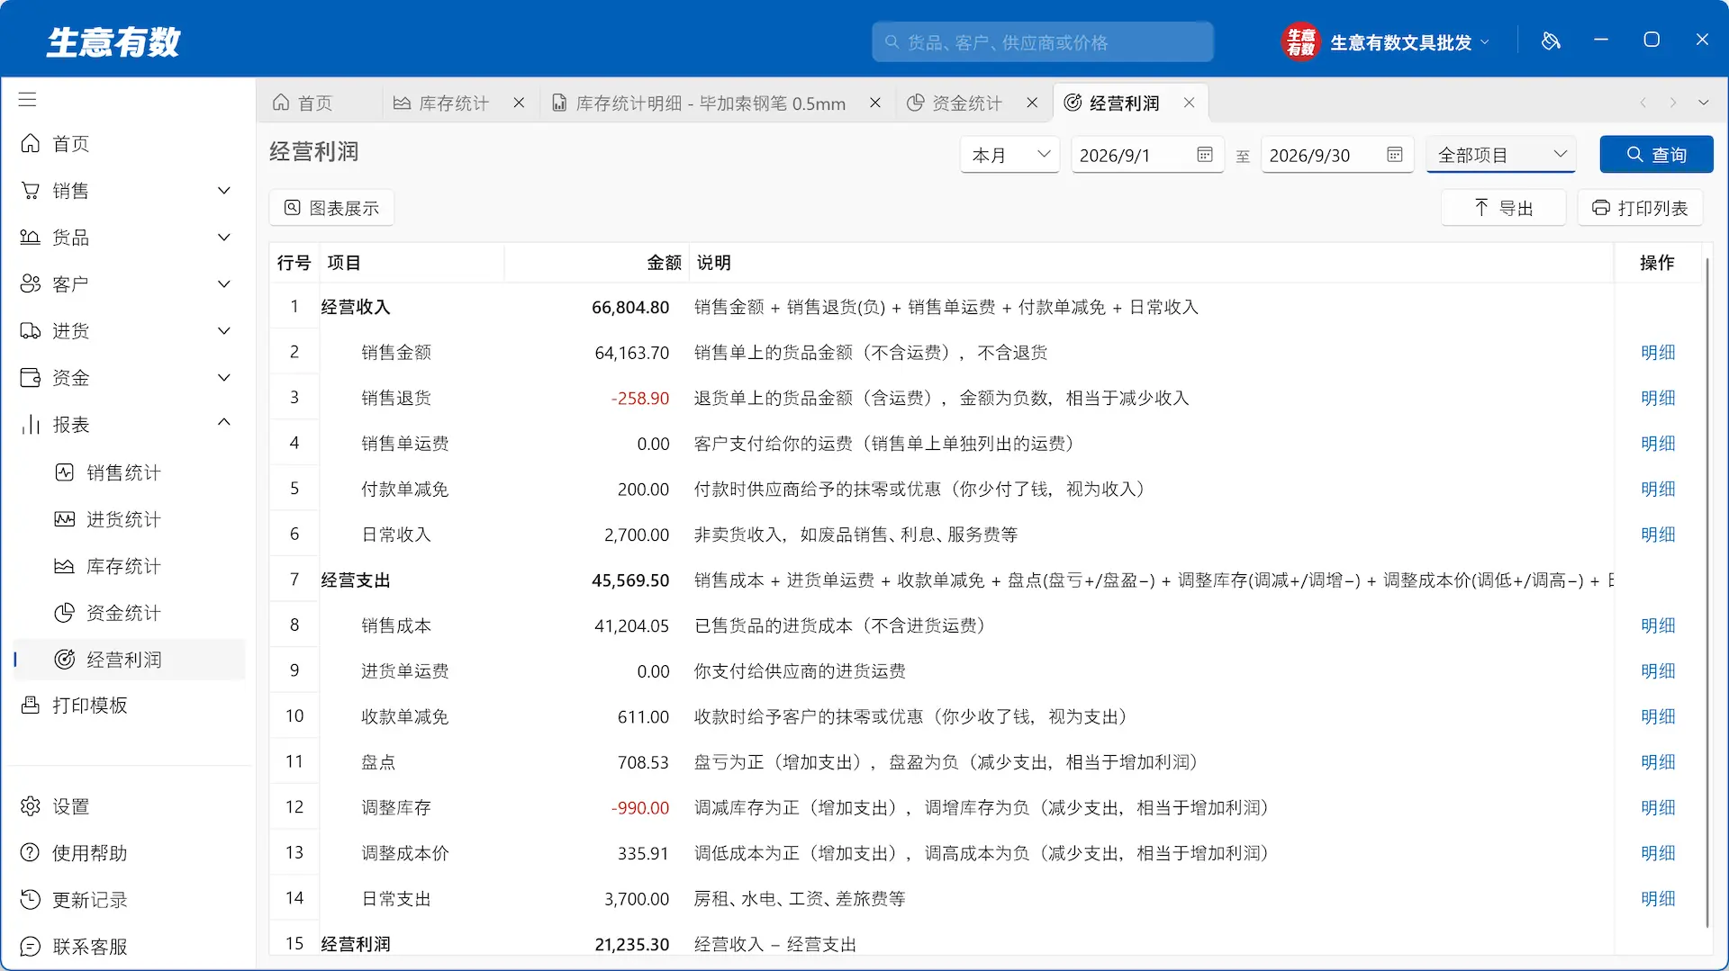Click the 经营利润 amount 21,235.30
Viewport: 1729px width, 971px height.
pos(631,945)
